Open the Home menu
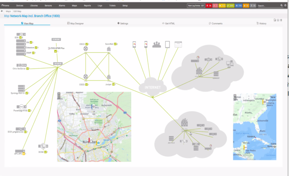Viewport: 289px width, 176px height. point(5,6)
